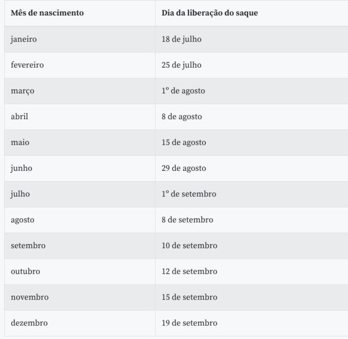This screenshot has height=339, width=348.
Task: Click the "8 de agosto" date cell
Action: (182, 116)
